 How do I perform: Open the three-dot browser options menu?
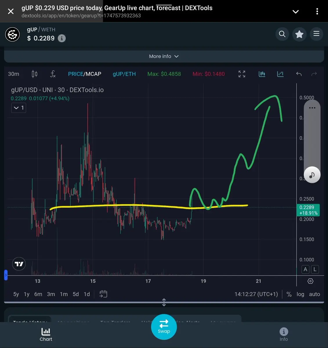[x=317, y=11]
